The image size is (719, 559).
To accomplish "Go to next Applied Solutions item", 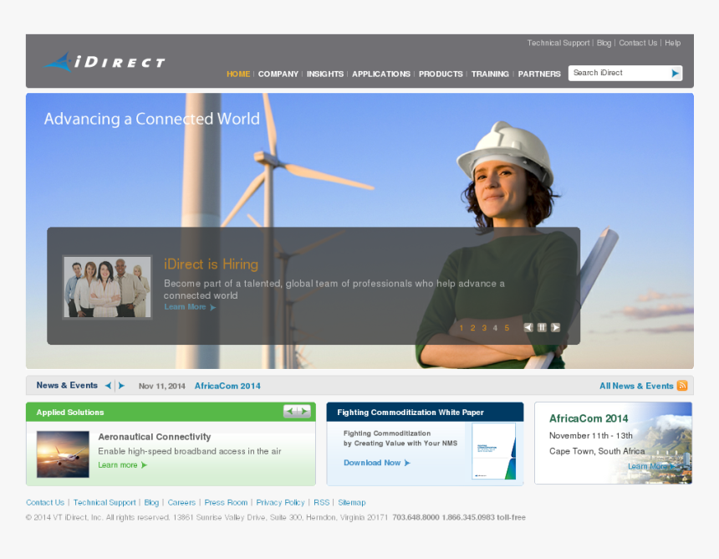I will (303, 411).
